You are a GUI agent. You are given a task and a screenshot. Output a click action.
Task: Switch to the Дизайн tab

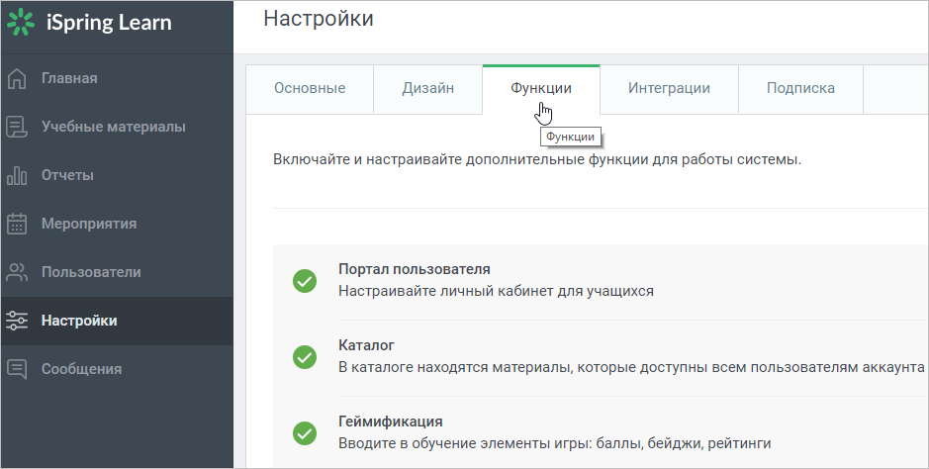427,89
